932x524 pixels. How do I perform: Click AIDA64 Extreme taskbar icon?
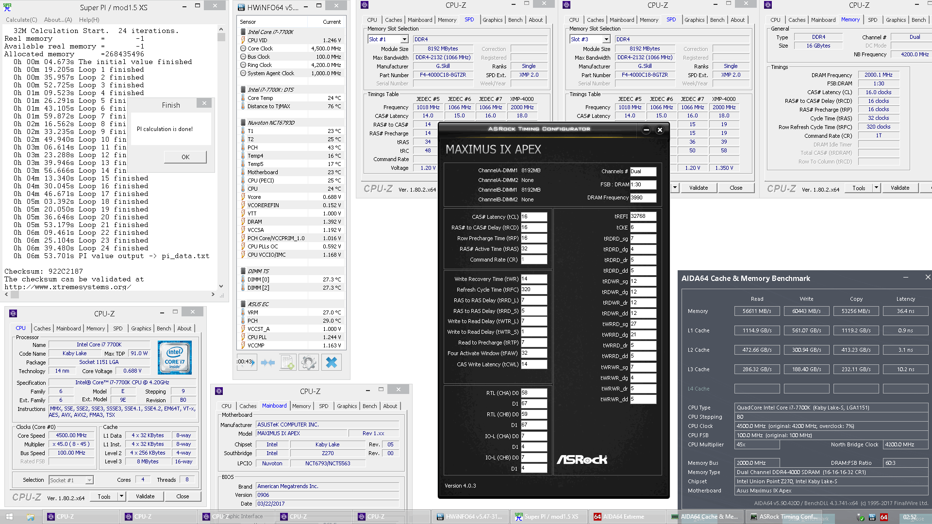coord(619,517)
